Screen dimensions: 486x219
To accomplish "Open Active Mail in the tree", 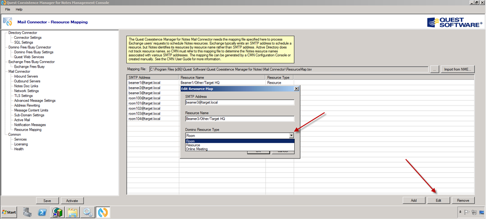I will pos(22,120).
